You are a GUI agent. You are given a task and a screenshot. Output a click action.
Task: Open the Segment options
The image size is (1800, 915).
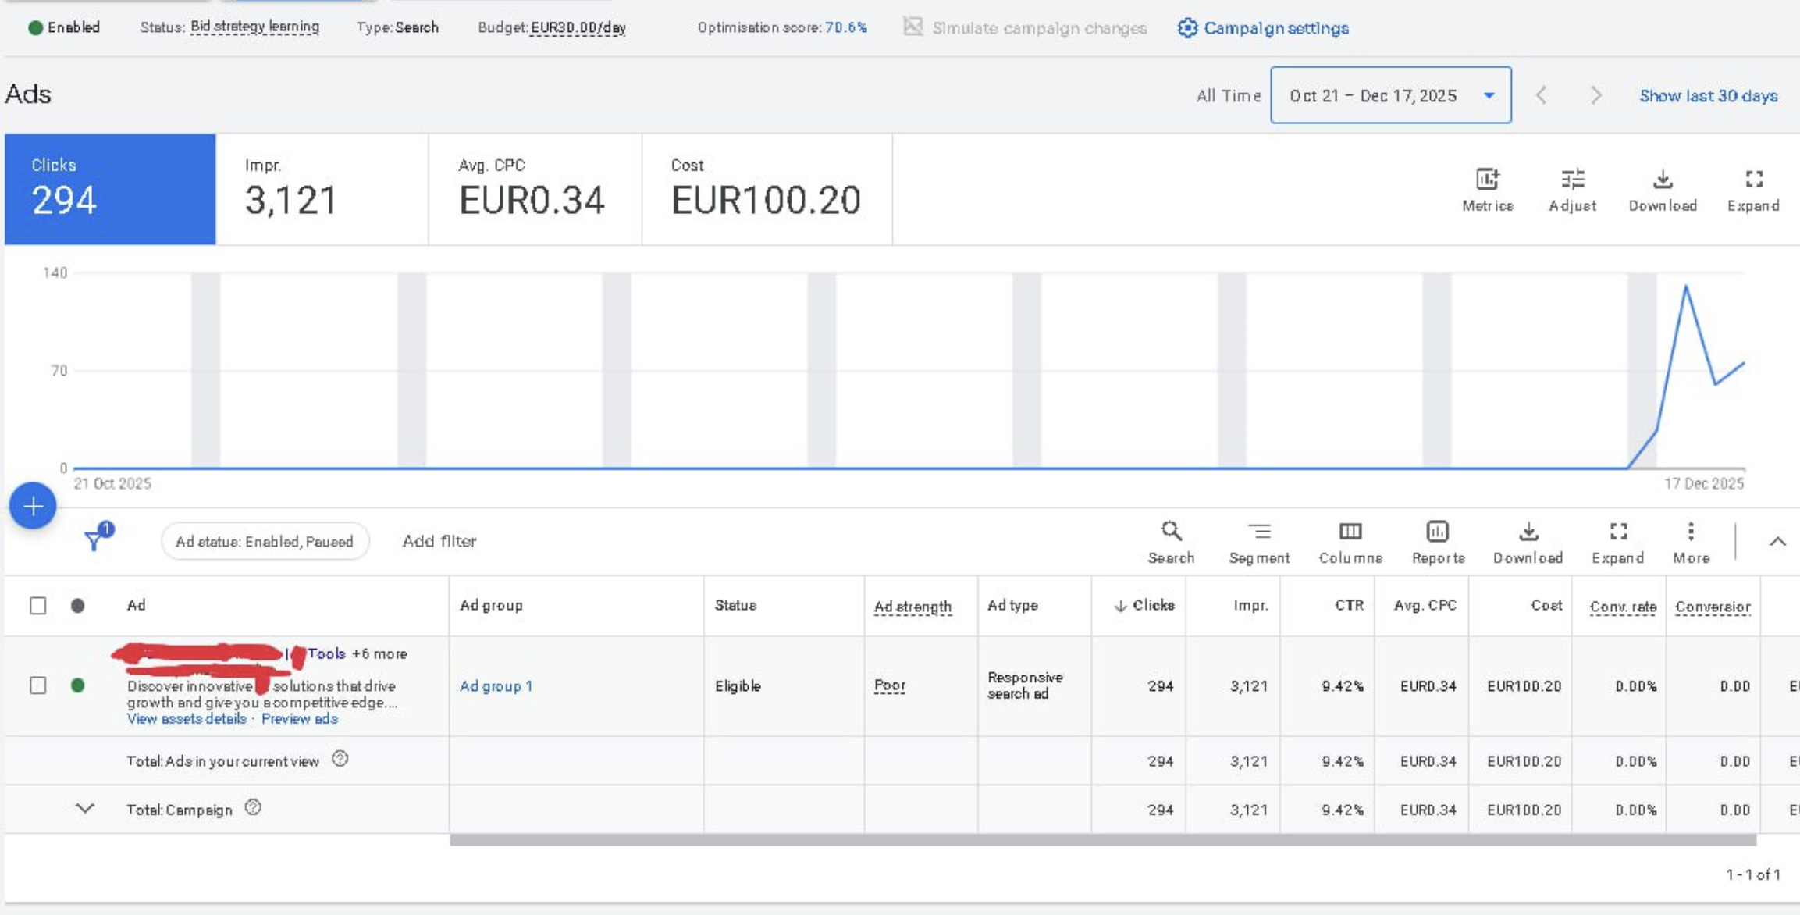click(1259, 541)
